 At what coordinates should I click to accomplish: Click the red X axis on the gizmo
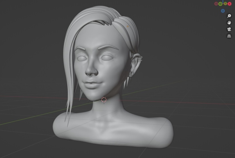[x=229, y=4]
